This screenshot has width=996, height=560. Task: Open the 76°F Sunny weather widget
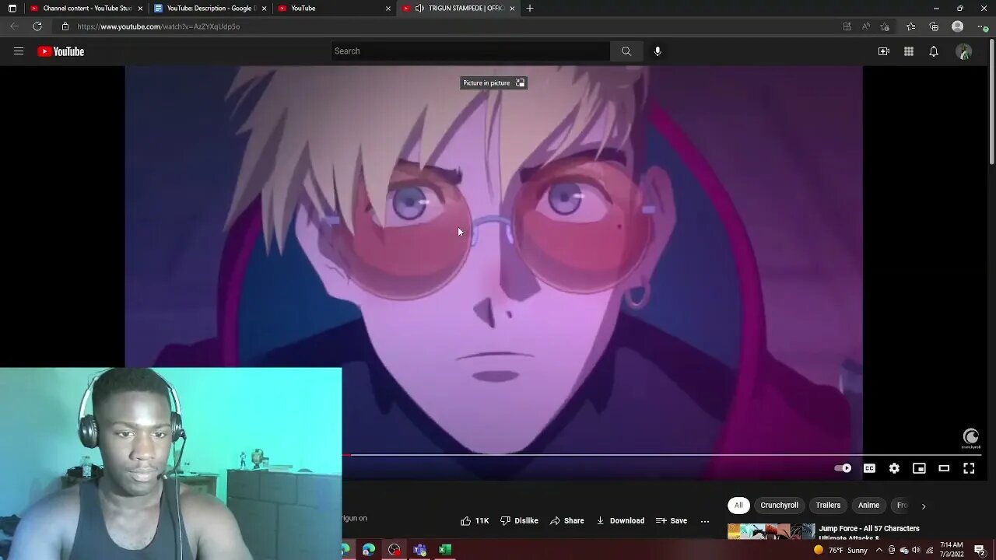840,550
